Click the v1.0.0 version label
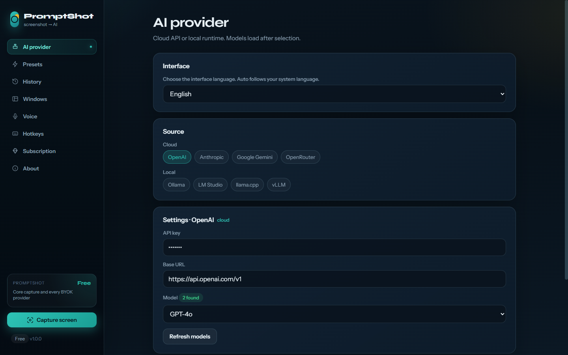Viewport: 568px width, 355px height. [35, 339]
